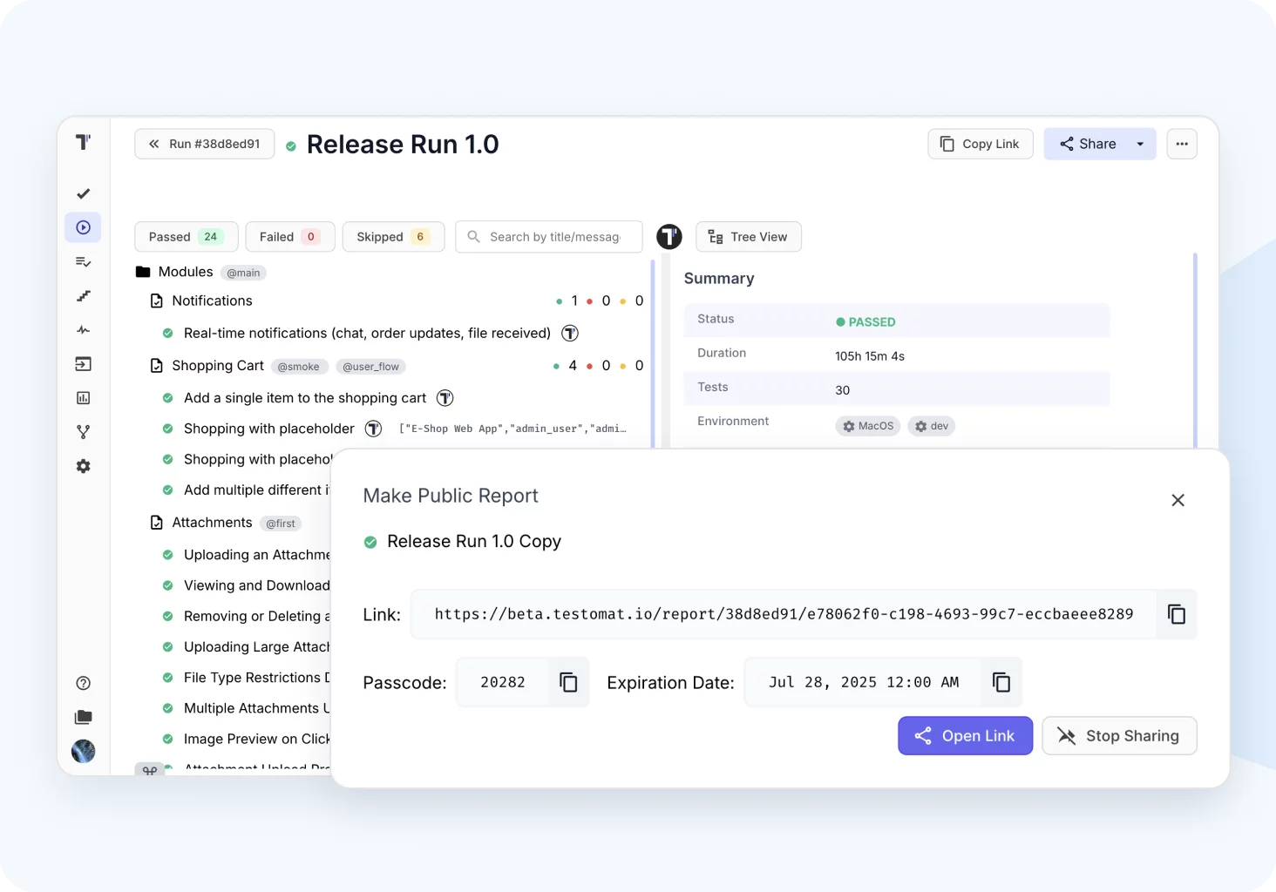
Task: Open the Settings gear in sidebar
Action: 84,466
